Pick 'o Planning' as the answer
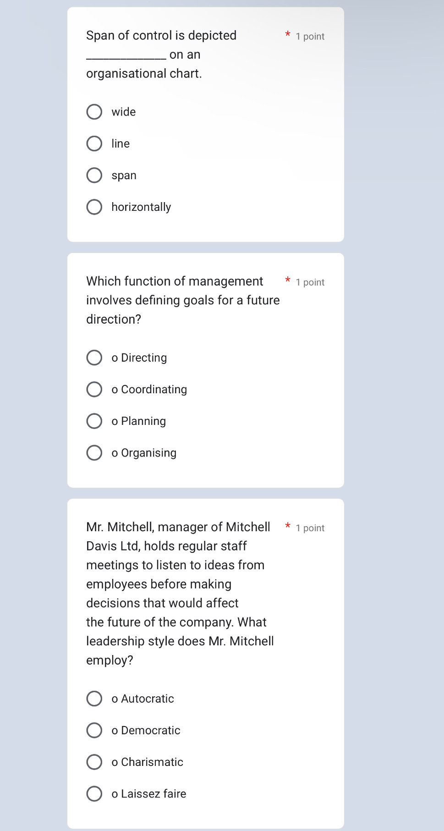 94,421
